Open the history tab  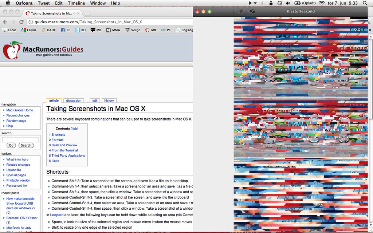click(109, 100)
